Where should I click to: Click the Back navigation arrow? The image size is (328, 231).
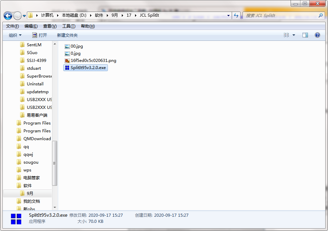(x=8, y=16)
